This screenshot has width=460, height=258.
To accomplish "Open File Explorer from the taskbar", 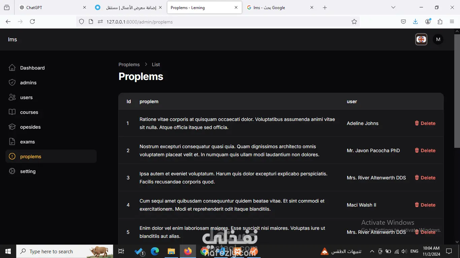I will click(171, 251).
